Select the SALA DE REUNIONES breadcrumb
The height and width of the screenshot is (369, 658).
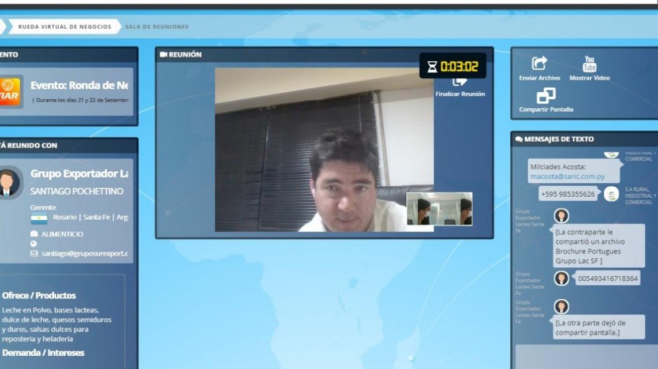(156, 27)
